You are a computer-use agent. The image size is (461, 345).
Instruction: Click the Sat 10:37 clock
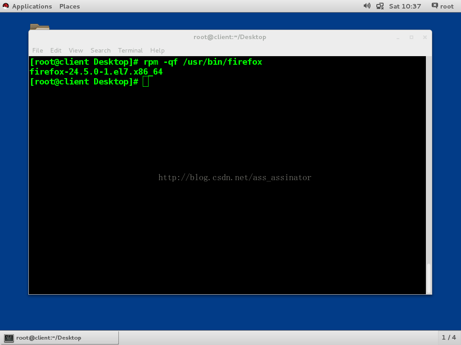[x=405, y=6]
